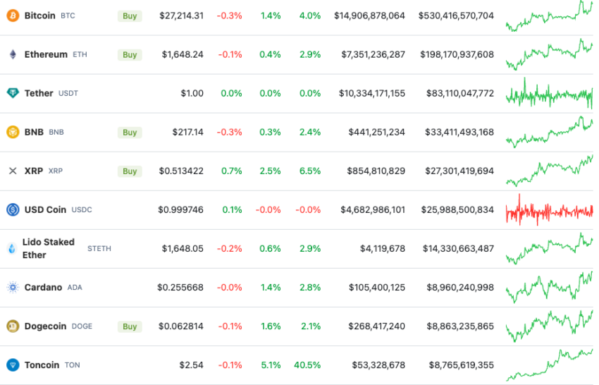View the Cardano sparkline chart
This screenshot has width=599, height=385.
tap(550, 288)
